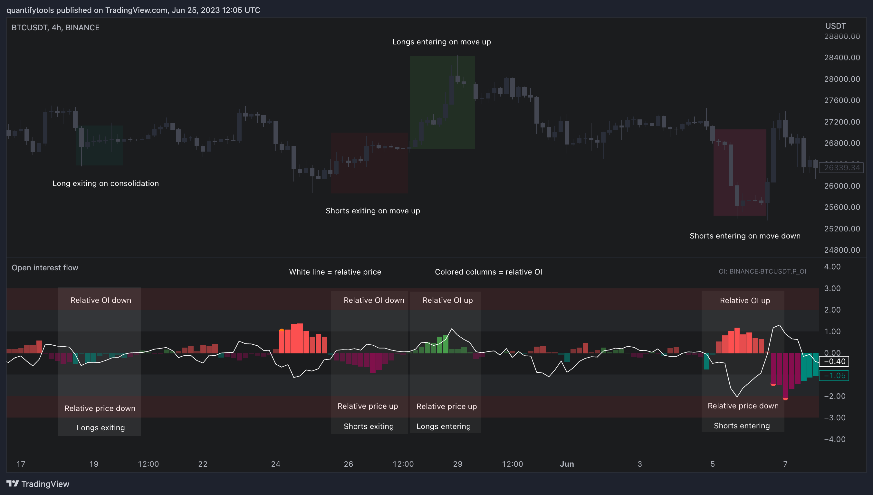873x495 pixels.
Task: Click the 24 date label on time axis
Action: (275, 464)
